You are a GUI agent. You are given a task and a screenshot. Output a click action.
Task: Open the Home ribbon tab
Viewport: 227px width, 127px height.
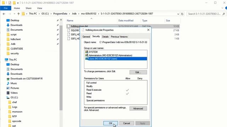point(17,8)
